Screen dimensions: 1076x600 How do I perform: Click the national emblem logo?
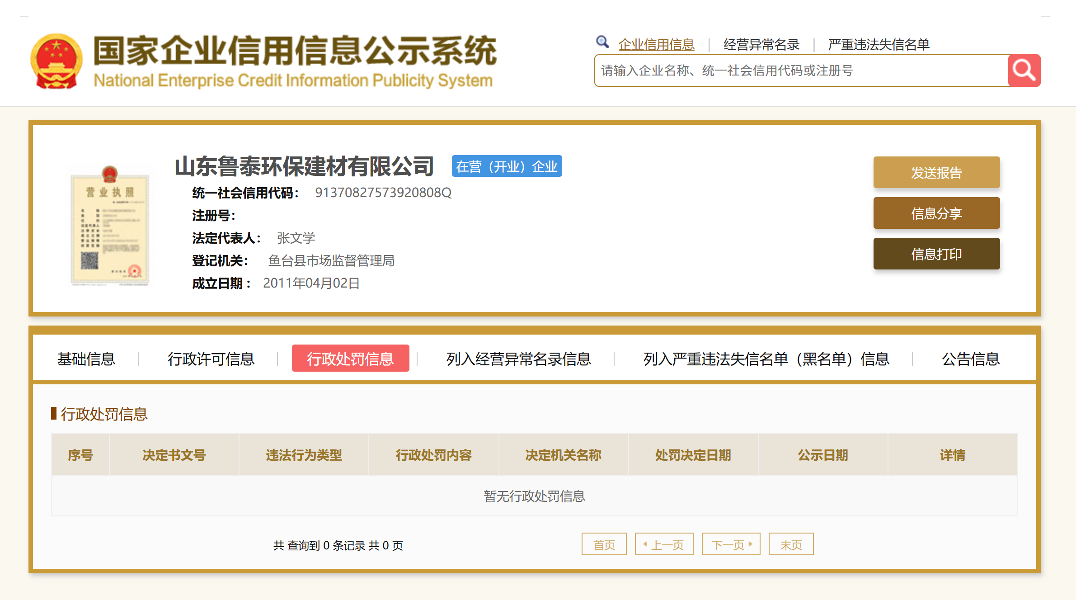(x=56, y=61)
